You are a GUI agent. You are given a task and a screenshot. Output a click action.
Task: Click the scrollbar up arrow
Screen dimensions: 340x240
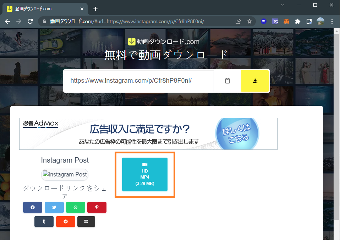click(x=336, y=31)
